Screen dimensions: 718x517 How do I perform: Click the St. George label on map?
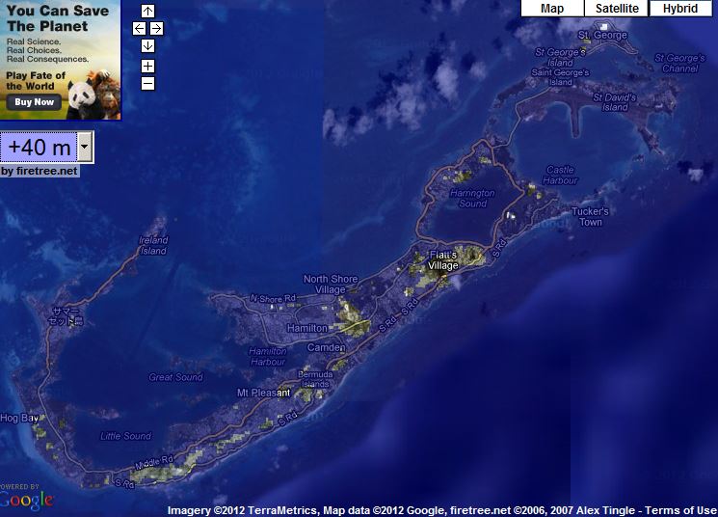pyautogui.click(x=602, y=36)
